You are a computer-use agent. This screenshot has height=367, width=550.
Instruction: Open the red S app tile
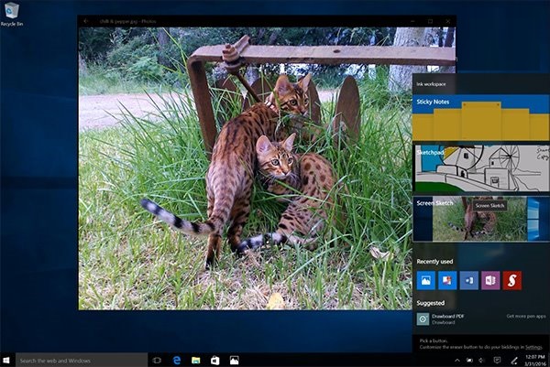[512, 280]
